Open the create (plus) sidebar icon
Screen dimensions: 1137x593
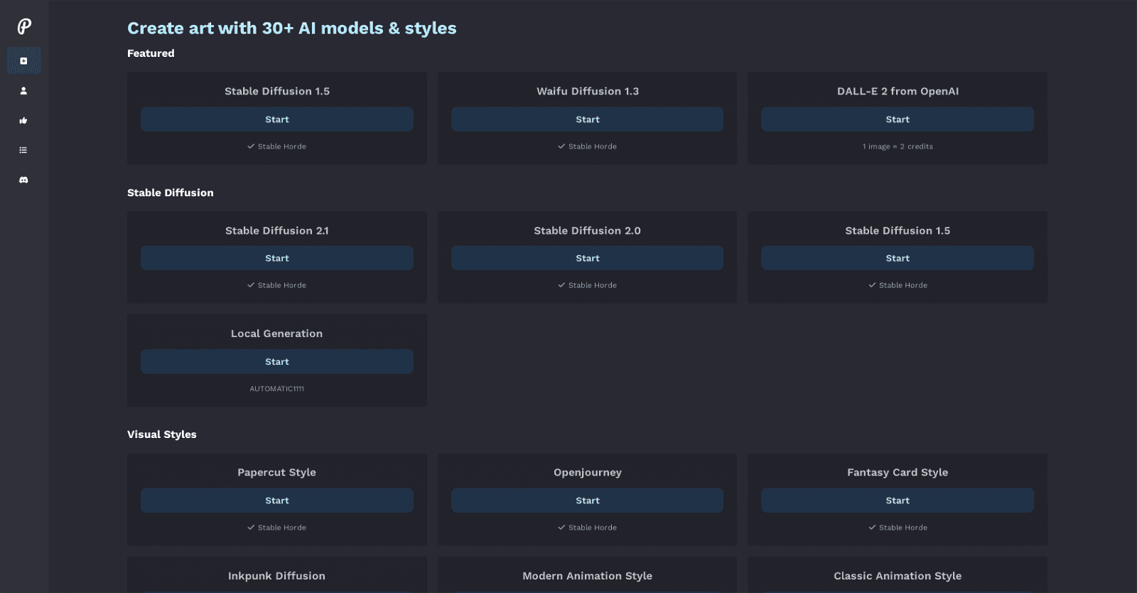tap(23, 61)
